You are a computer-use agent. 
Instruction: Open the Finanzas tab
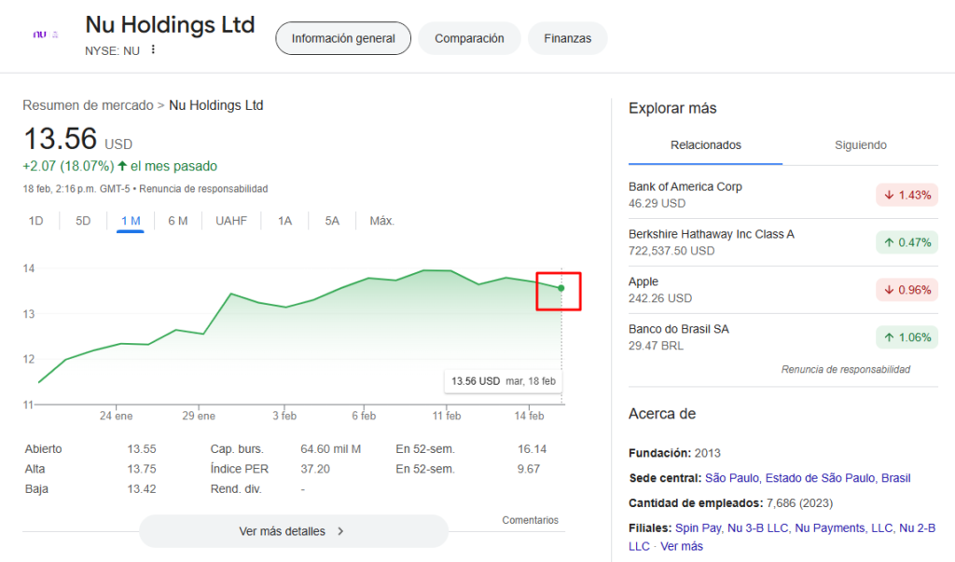567,38
